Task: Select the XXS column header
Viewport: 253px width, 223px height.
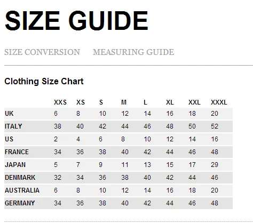Action: 60,102
